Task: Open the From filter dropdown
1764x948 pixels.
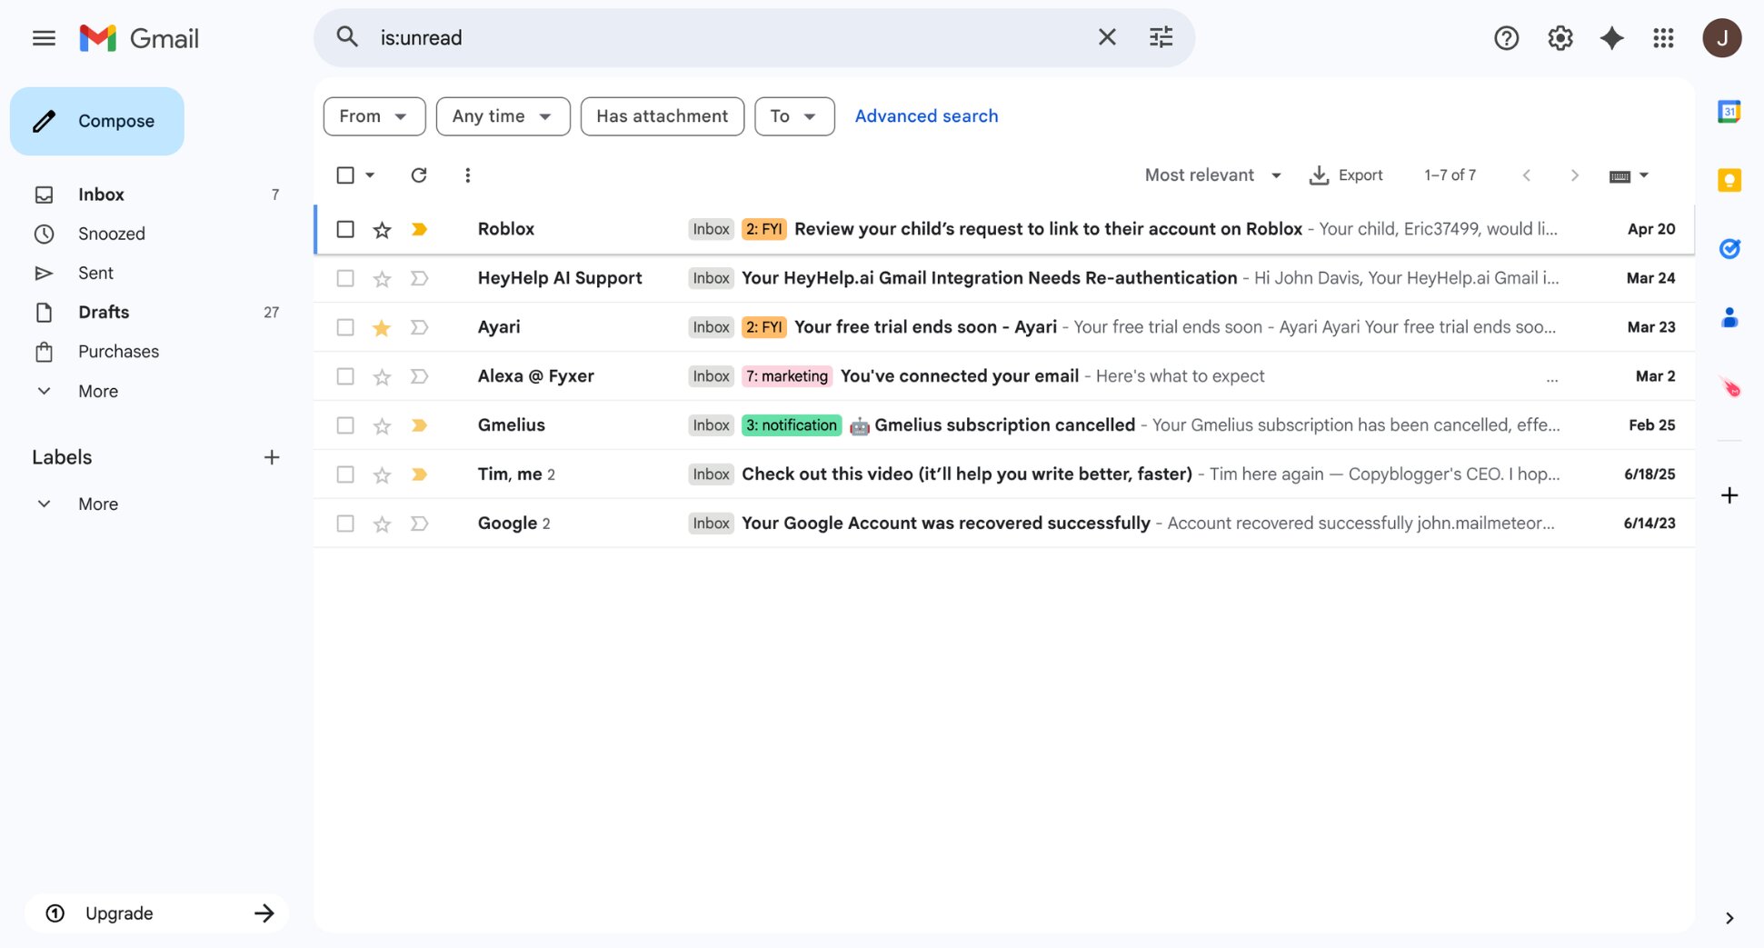Action: (x=374, y=116)
